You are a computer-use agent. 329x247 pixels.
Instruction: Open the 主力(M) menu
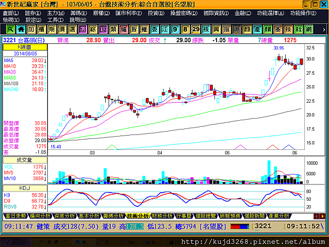coord(55,13)
